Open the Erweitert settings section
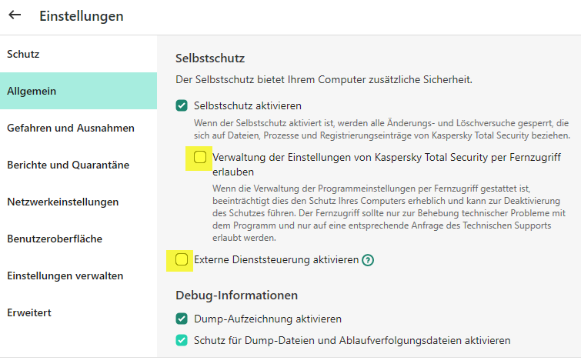The height and width of the screenshot is (364, 581). tap(29, 312)
